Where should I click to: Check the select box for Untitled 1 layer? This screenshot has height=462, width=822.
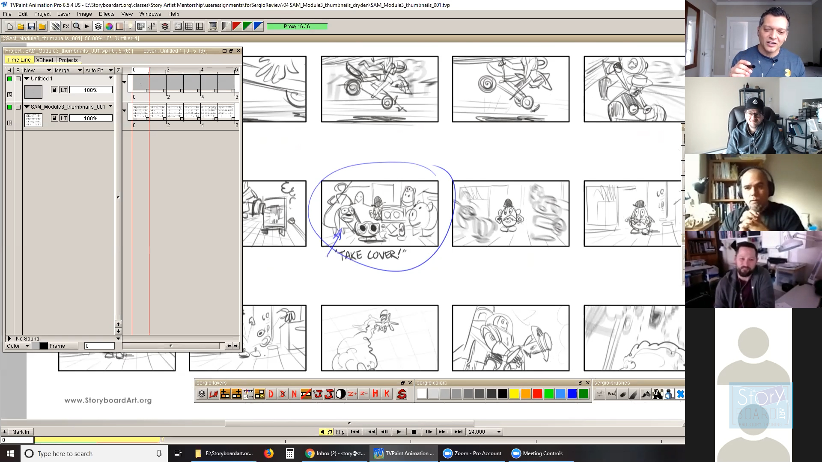pos(18,79)
